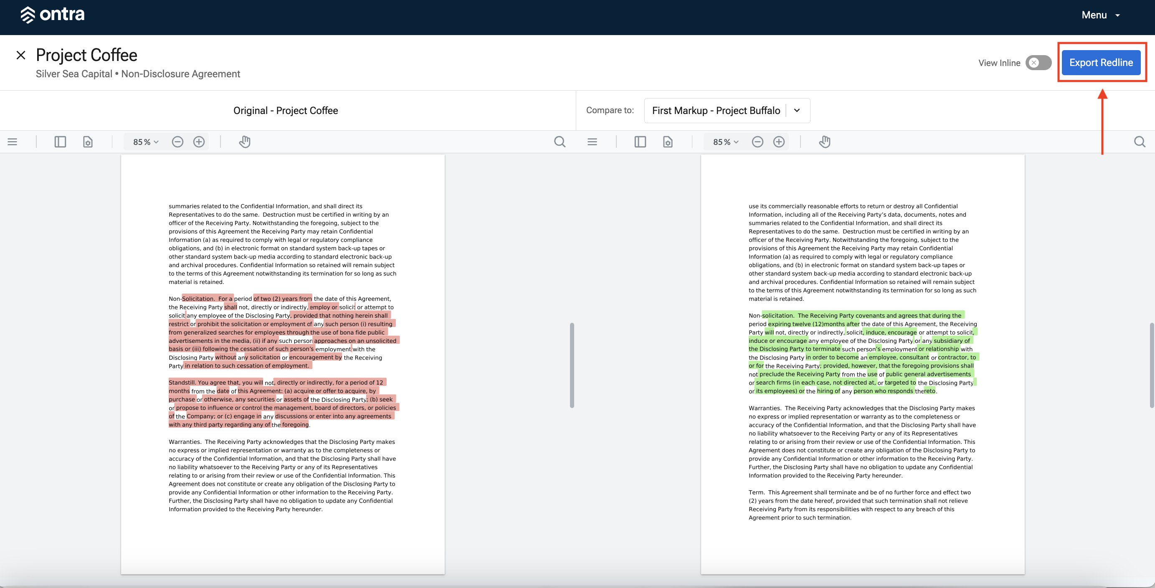The width and height of the screenshot is (1155, 588).
Task: Click green-highlighted 'expiring twelve (12)months after' text
Action: pyautogui.click(x=814, y=324)
